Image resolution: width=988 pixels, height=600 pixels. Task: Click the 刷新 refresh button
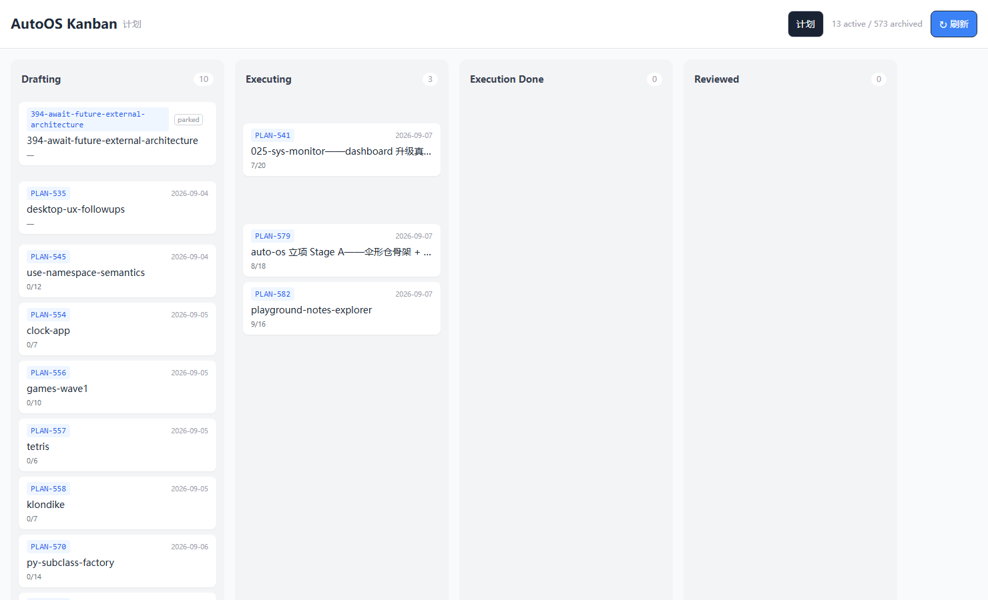tap(953, 24)
